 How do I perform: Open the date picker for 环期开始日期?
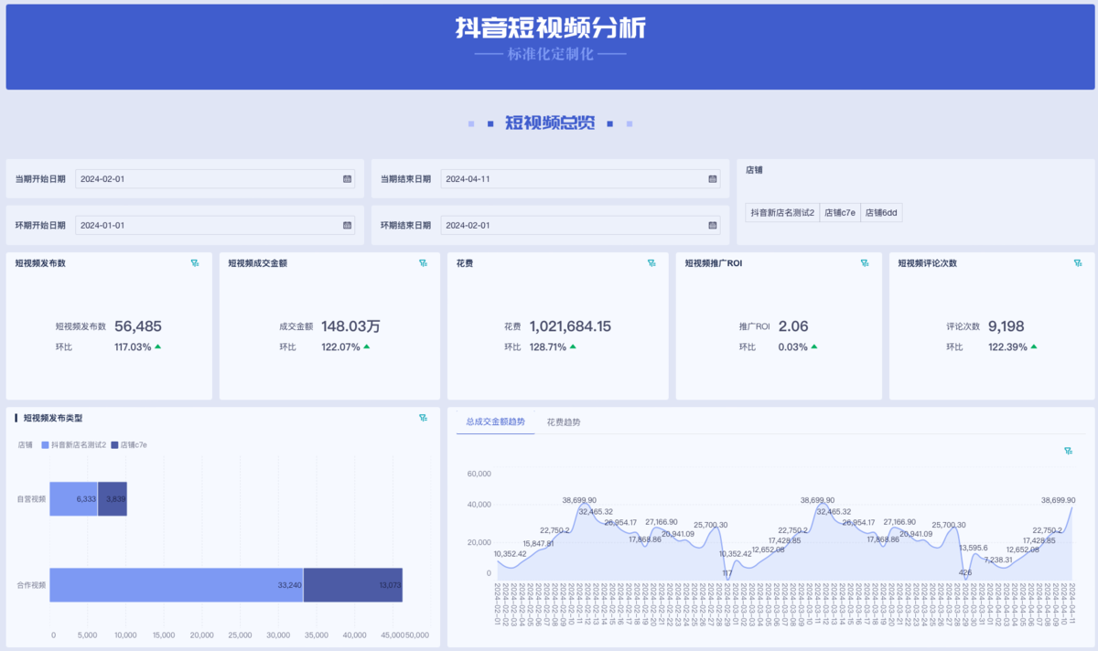click(x=346, y=225)
